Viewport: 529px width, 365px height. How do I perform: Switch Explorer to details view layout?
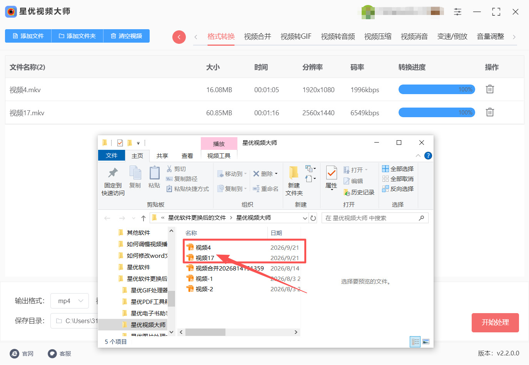pyautogui.click(x=415, y=342)
